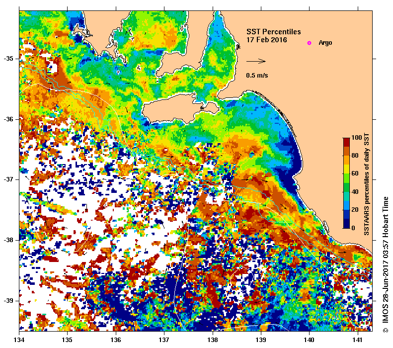This screenshot has width=393, height=348.
Task: Click the 137 longitude axis label
Action: 164,340
